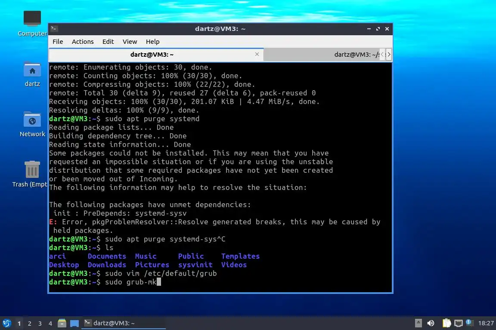Click the 'Resolving deltas: 100% (9/9), done.' line
Screen dimensions: 496x330
tap(124, 110)
